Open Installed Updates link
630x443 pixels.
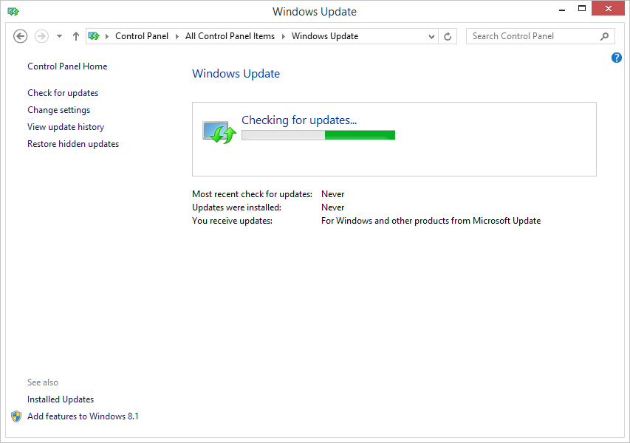tap(61, 399)
